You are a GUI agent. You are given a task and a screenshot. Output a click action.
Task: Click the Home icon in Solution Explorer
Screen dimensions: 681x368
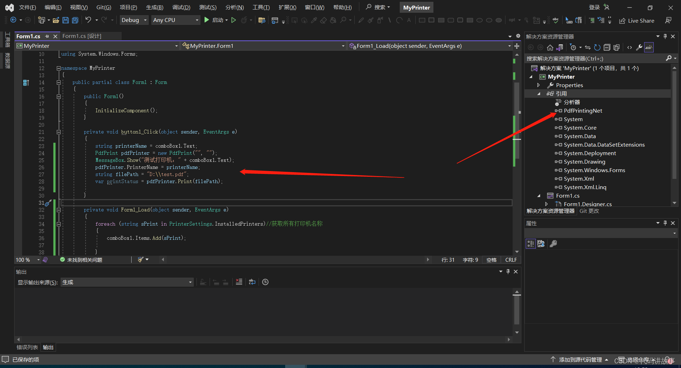(x=550, y=47)
